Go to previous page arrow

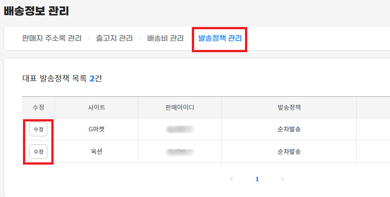click(x=232, y=179)
